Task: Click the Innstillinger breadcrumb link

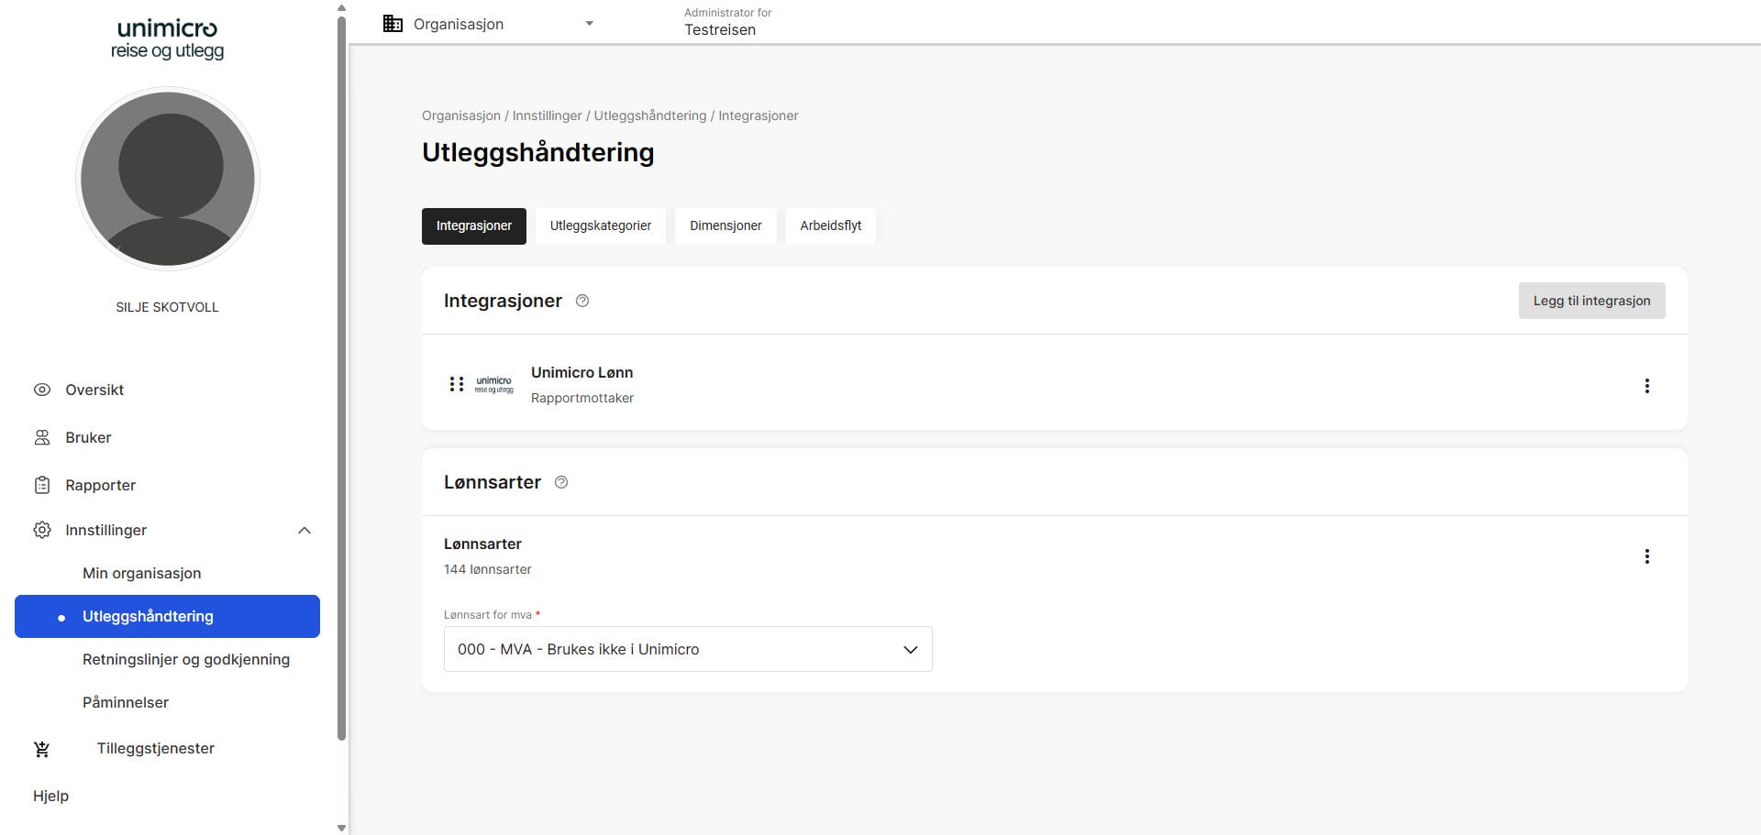Action: (547, 115)
